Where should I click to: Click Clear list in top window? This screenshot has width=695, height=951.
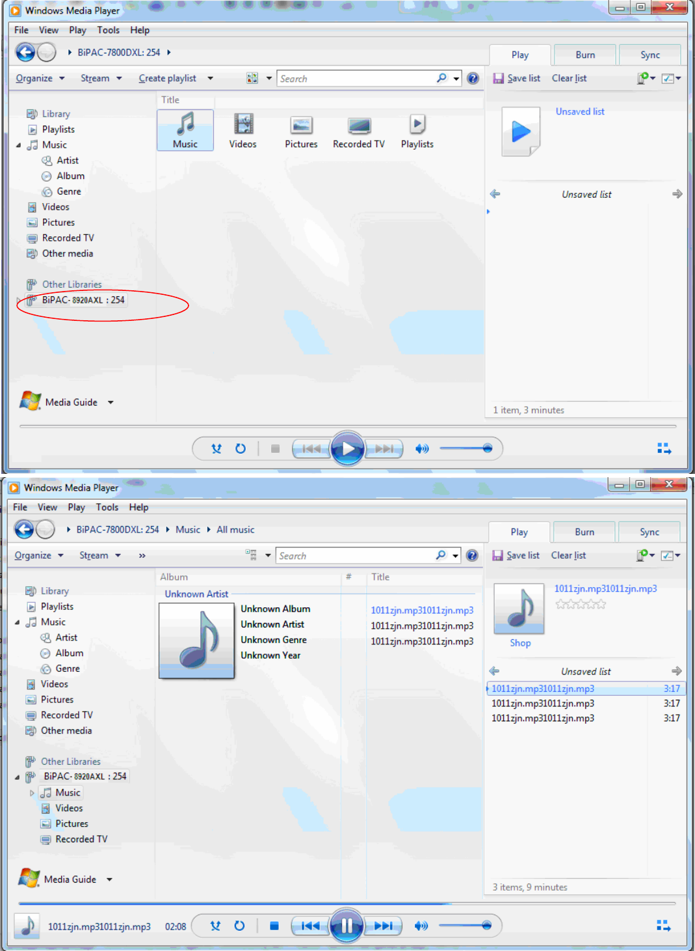coord(570,78)
